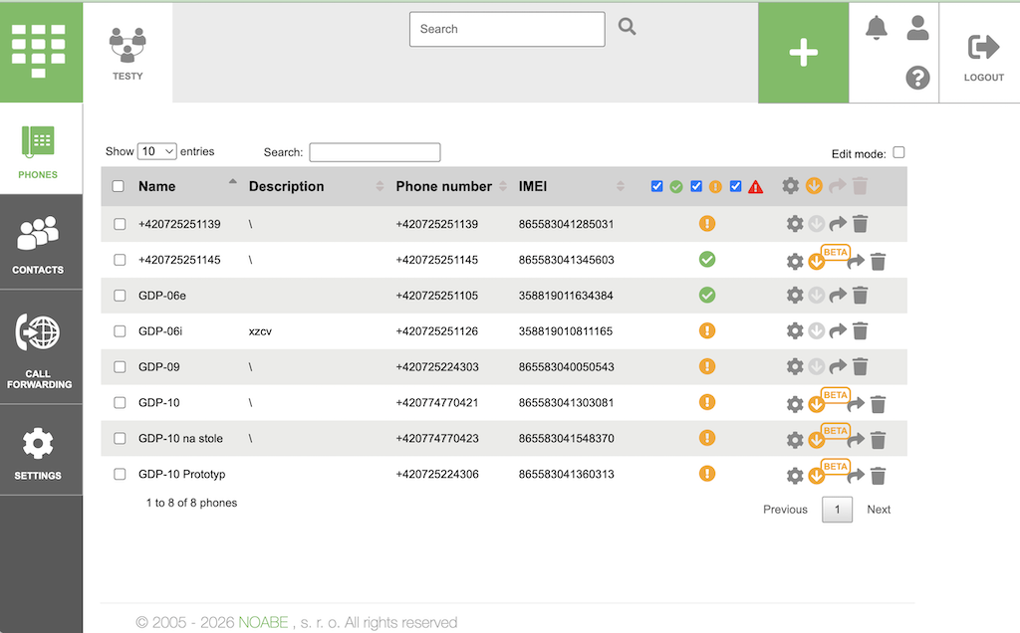This screenshot has width=1020, height=633.
Task: Enable the Edit mode checkbox
Action: pos(898,153)
